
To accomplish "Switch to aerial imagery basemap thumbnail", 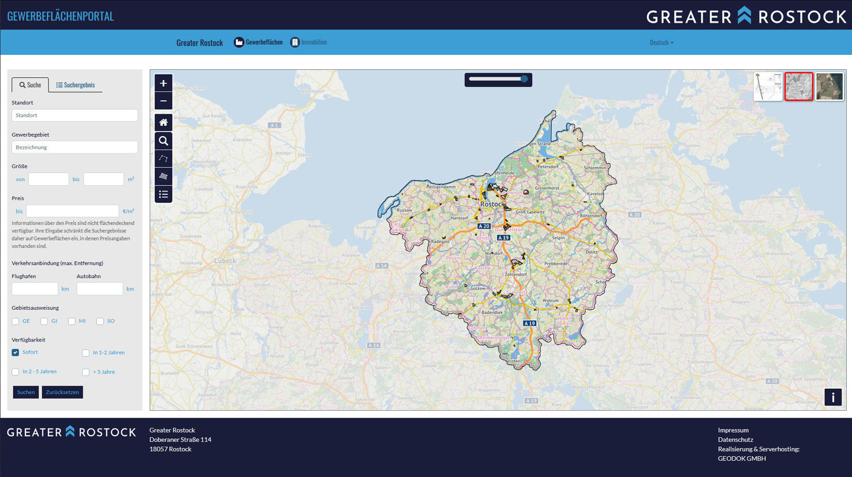I will 829,87.
